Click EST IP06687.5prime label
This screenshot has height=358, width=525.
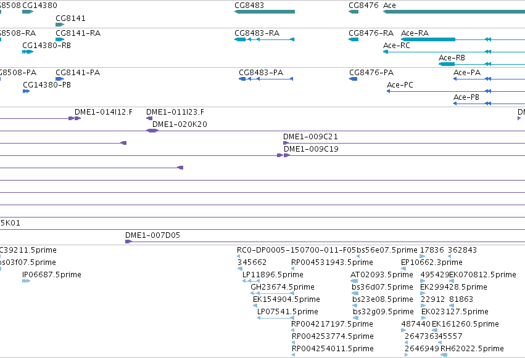[52, 275]
